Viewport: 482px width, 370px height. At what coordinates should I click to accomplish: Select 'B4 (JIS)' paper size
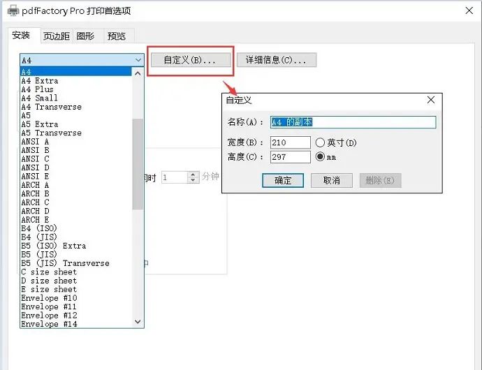click(x=76, y=237)
